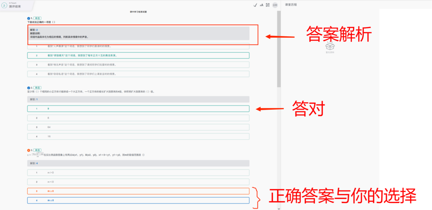
Task: Choose answer 64 in question 2
Action: point(138,127)
